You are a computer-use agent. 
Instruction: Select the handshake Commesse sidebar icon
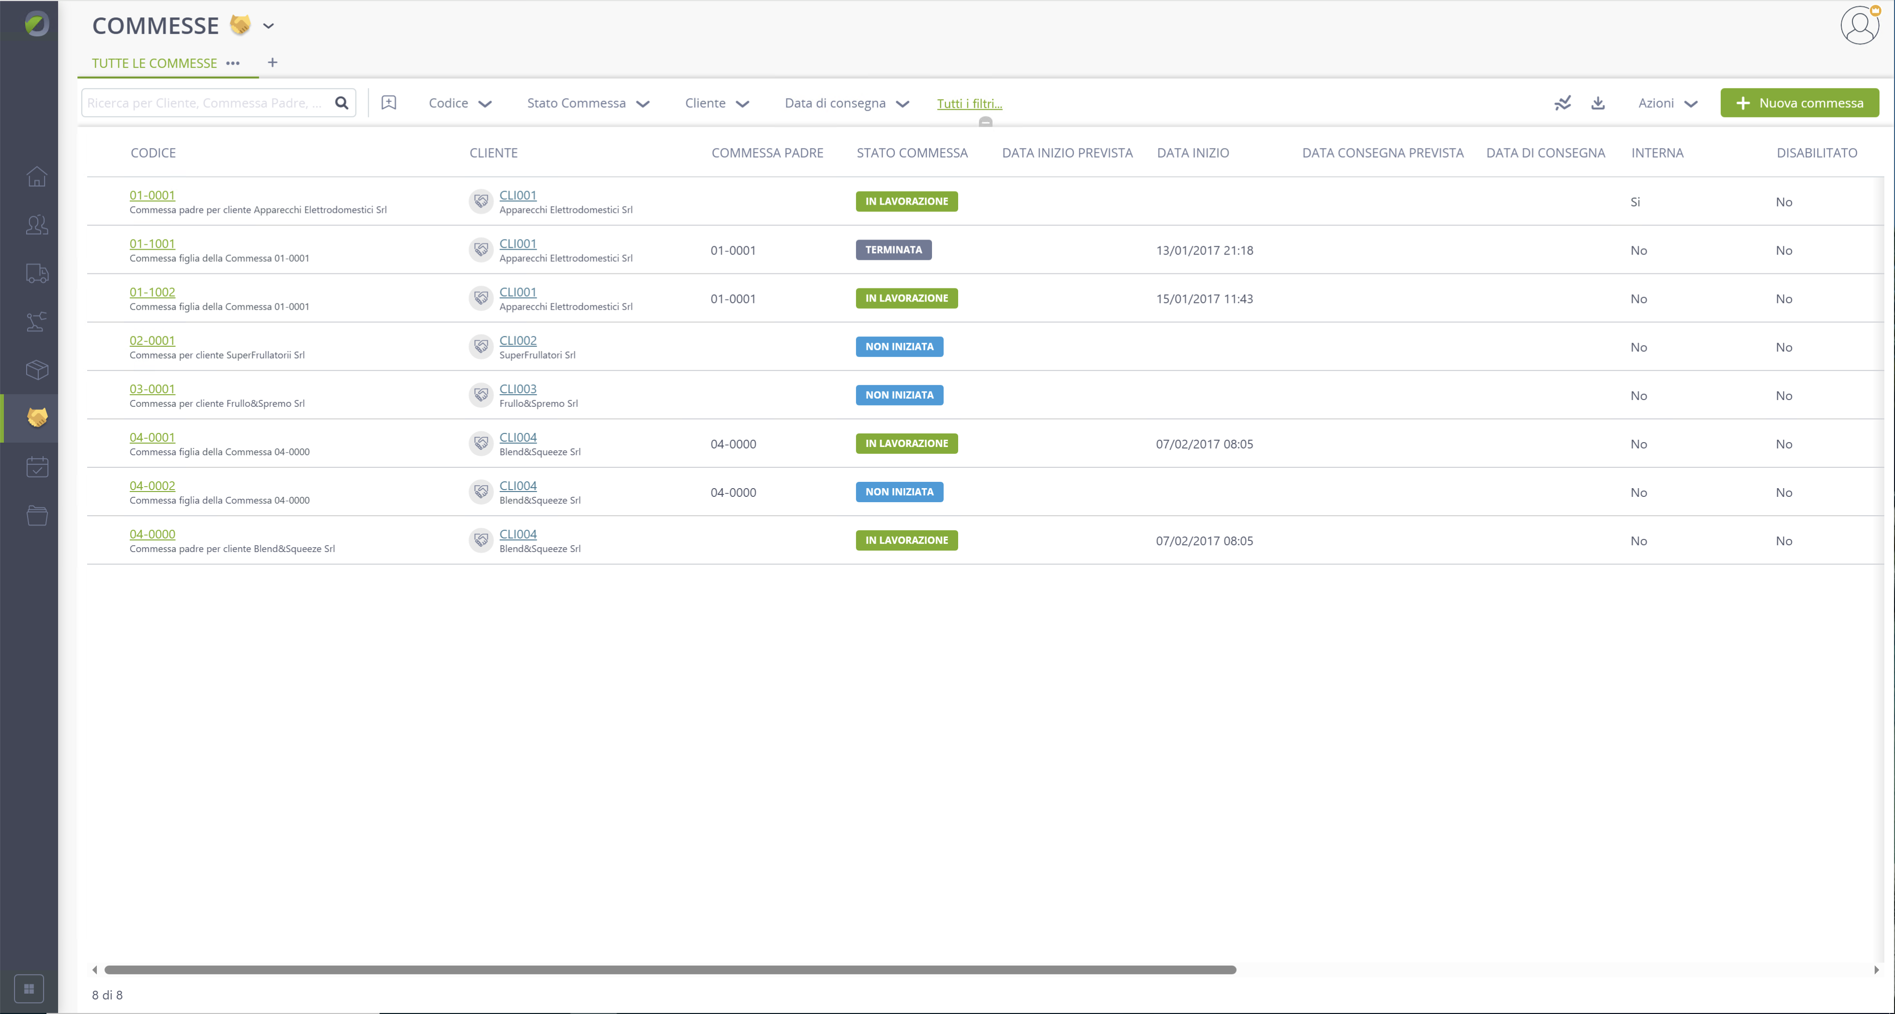click(37, 418)
